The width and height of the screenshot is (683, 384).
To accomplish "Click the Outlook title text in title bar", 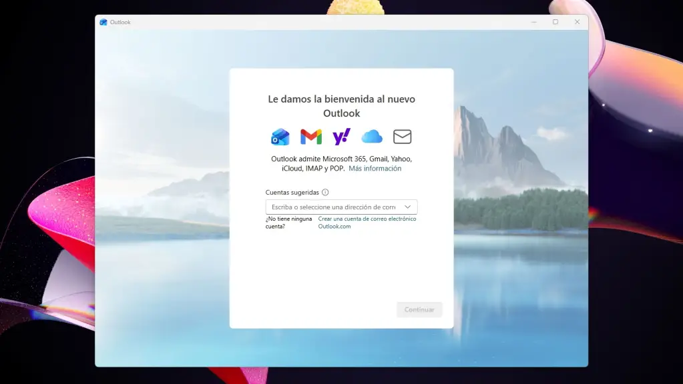I will (x=120, y=22).
